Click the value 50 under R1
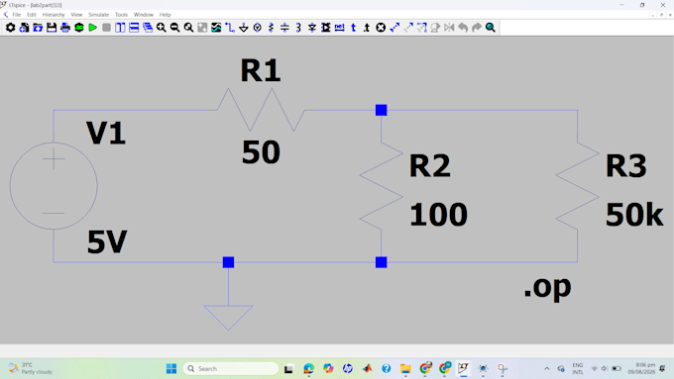674x379 pixels. pos(261,152)
